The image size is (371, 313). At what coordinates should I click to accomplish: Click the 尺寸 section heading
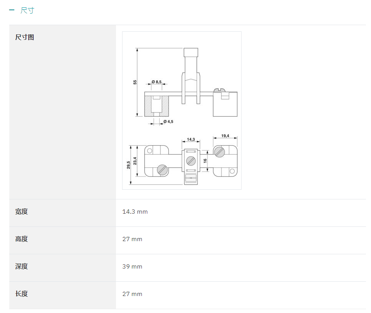[27, 10]
